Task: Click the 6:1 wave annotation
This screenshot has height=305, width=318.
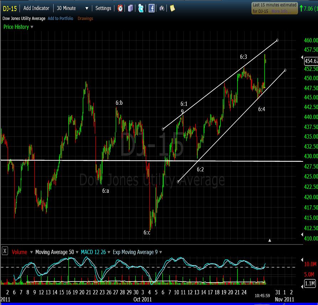Action: pyautogui.click(x=184, y=104)
